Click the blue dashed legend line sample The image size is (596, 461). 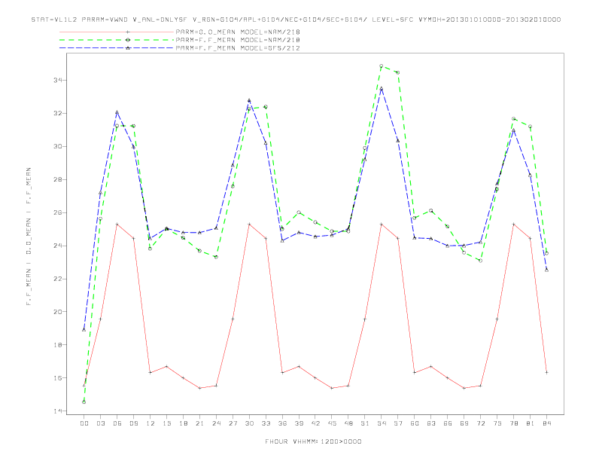tap(117, 48)
